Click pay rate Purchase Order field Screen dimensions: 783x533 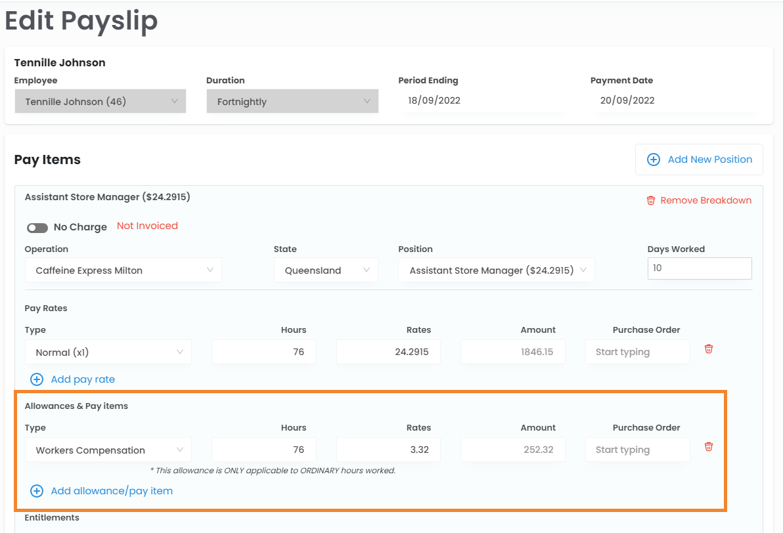(x=637, y=352)
